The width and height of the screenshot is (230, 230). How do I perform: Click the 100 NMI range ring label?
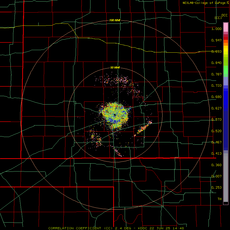(115, 20)
